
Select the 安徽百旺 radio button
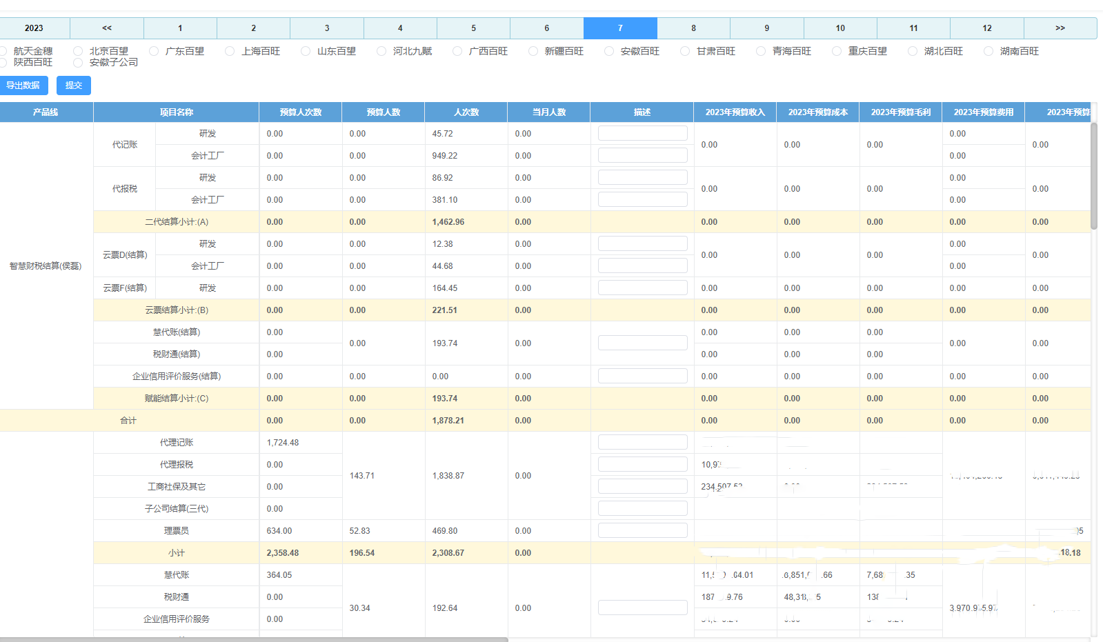(x=609, y=51)
